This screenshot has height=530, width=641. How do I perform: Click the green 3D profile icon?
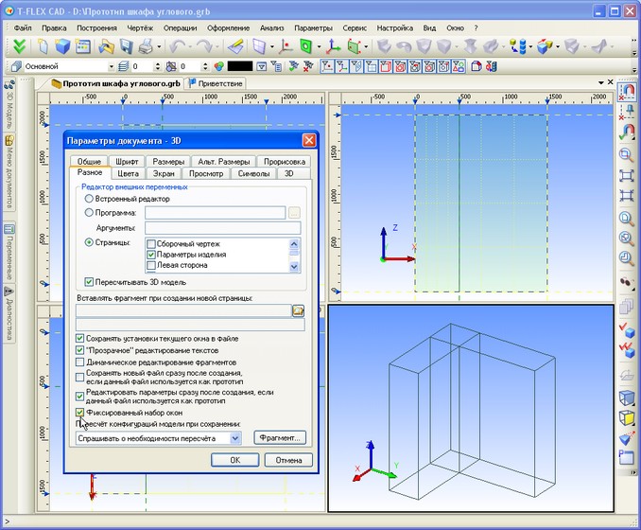click(305, 46)
